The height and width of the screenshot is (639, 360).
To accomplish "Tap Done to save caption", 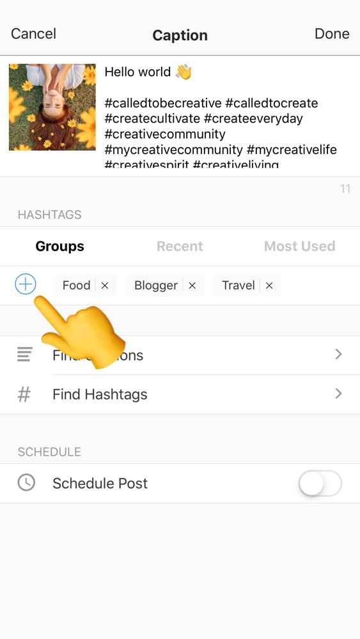I will (332, 33).
